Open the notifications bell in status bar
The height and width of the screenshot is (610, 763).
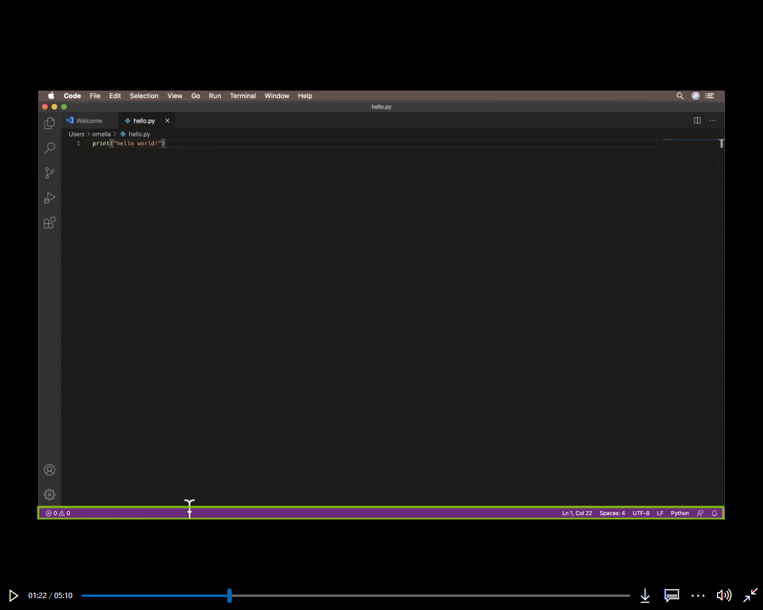click(714, 513)
